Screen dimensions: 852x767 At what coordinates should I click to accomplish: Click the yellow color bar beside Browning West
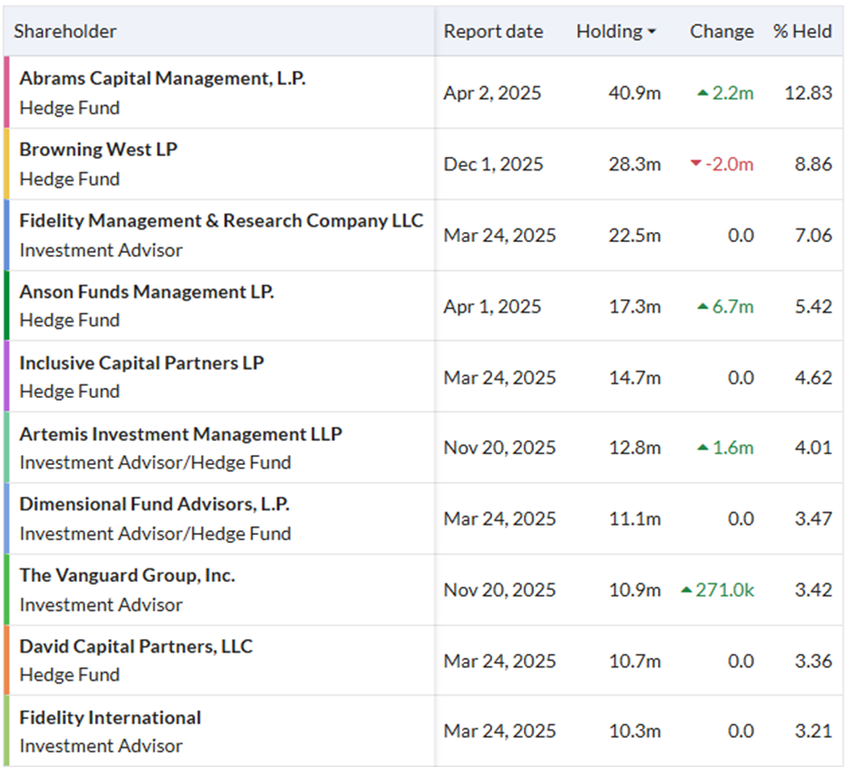tap(7, 163)
